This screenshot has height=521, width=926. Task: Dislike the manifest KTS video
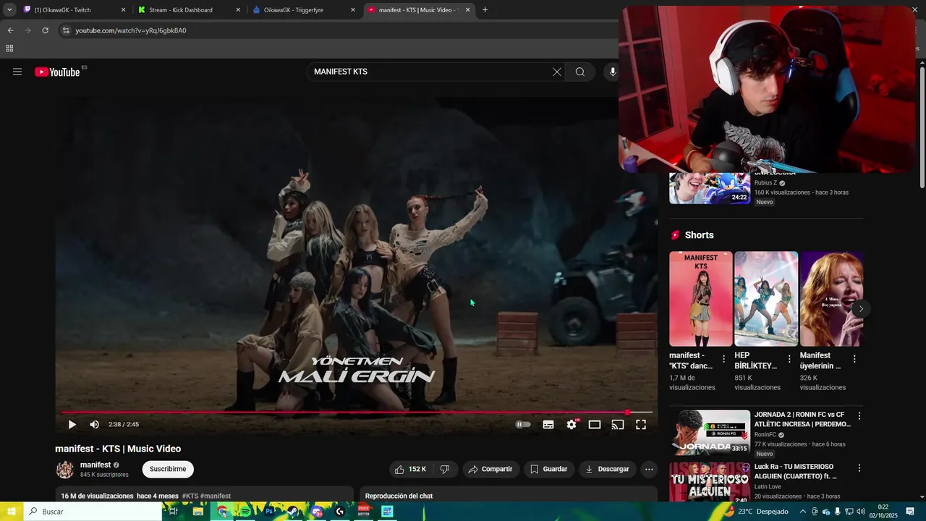click(445, 469)
